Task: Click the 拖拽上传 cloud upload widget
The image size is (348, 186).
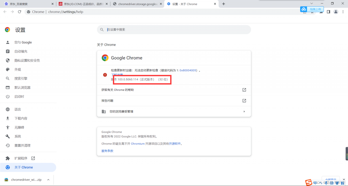Action: pyautogui.click(x=312, y=9)
